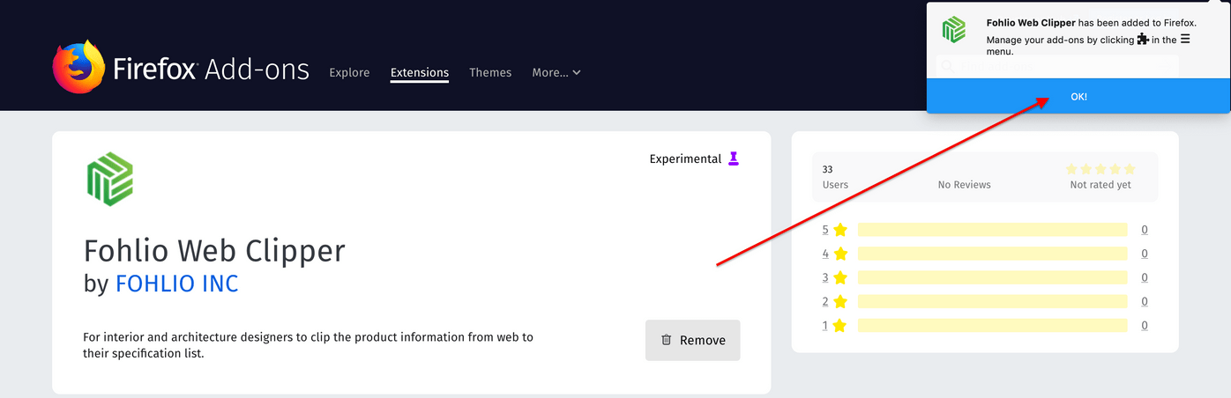This screenshot has width=1231, height=398.
Task: Click the Firefox logo icon
Action: [x=78, y=67]
